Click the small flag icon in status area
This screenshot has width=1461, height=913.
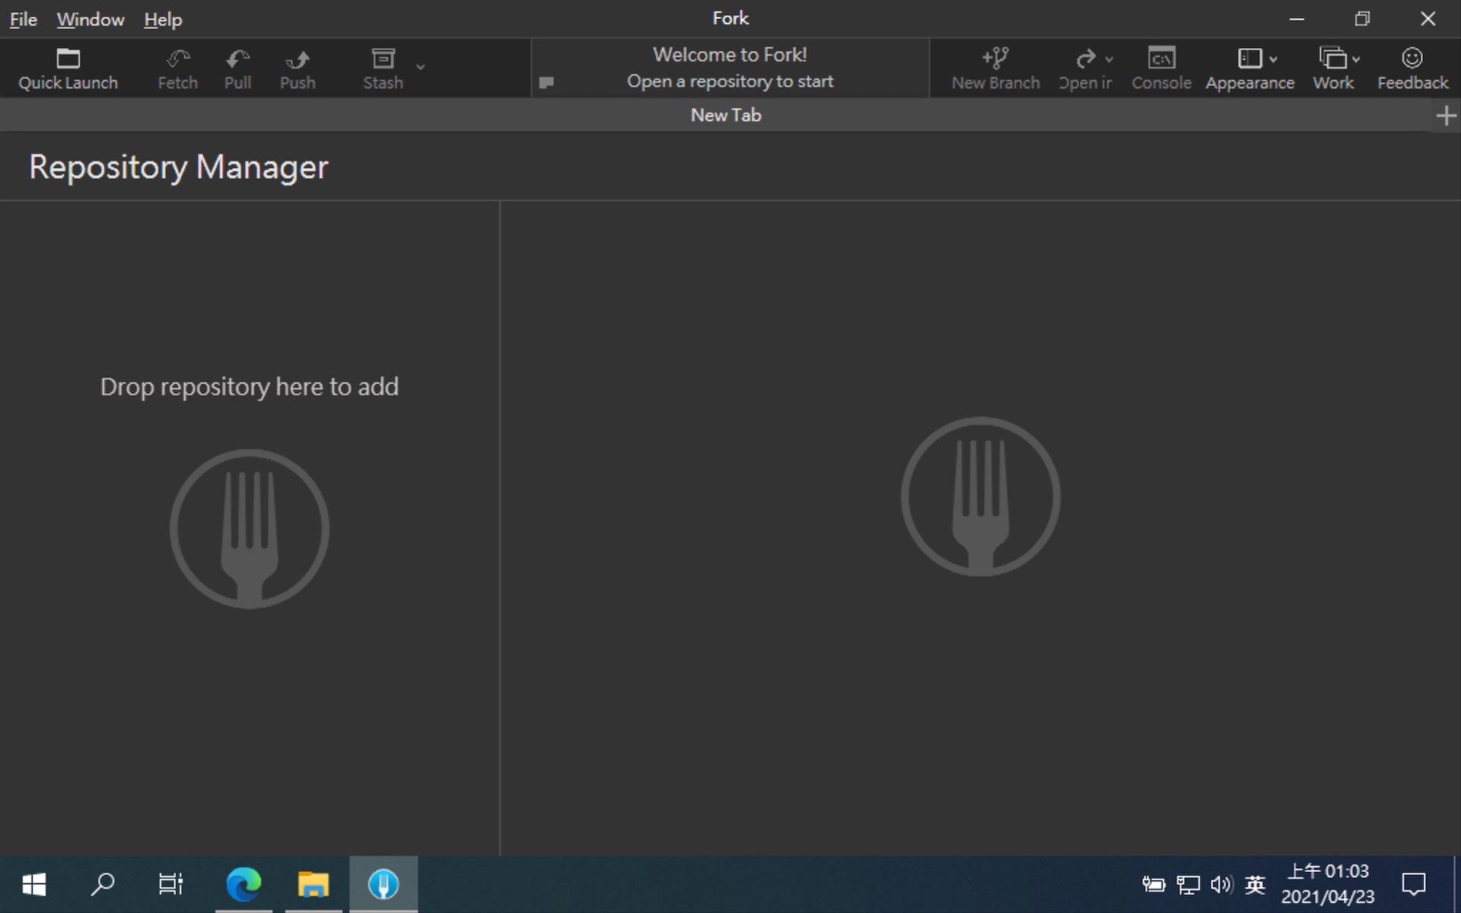[546, 82]
